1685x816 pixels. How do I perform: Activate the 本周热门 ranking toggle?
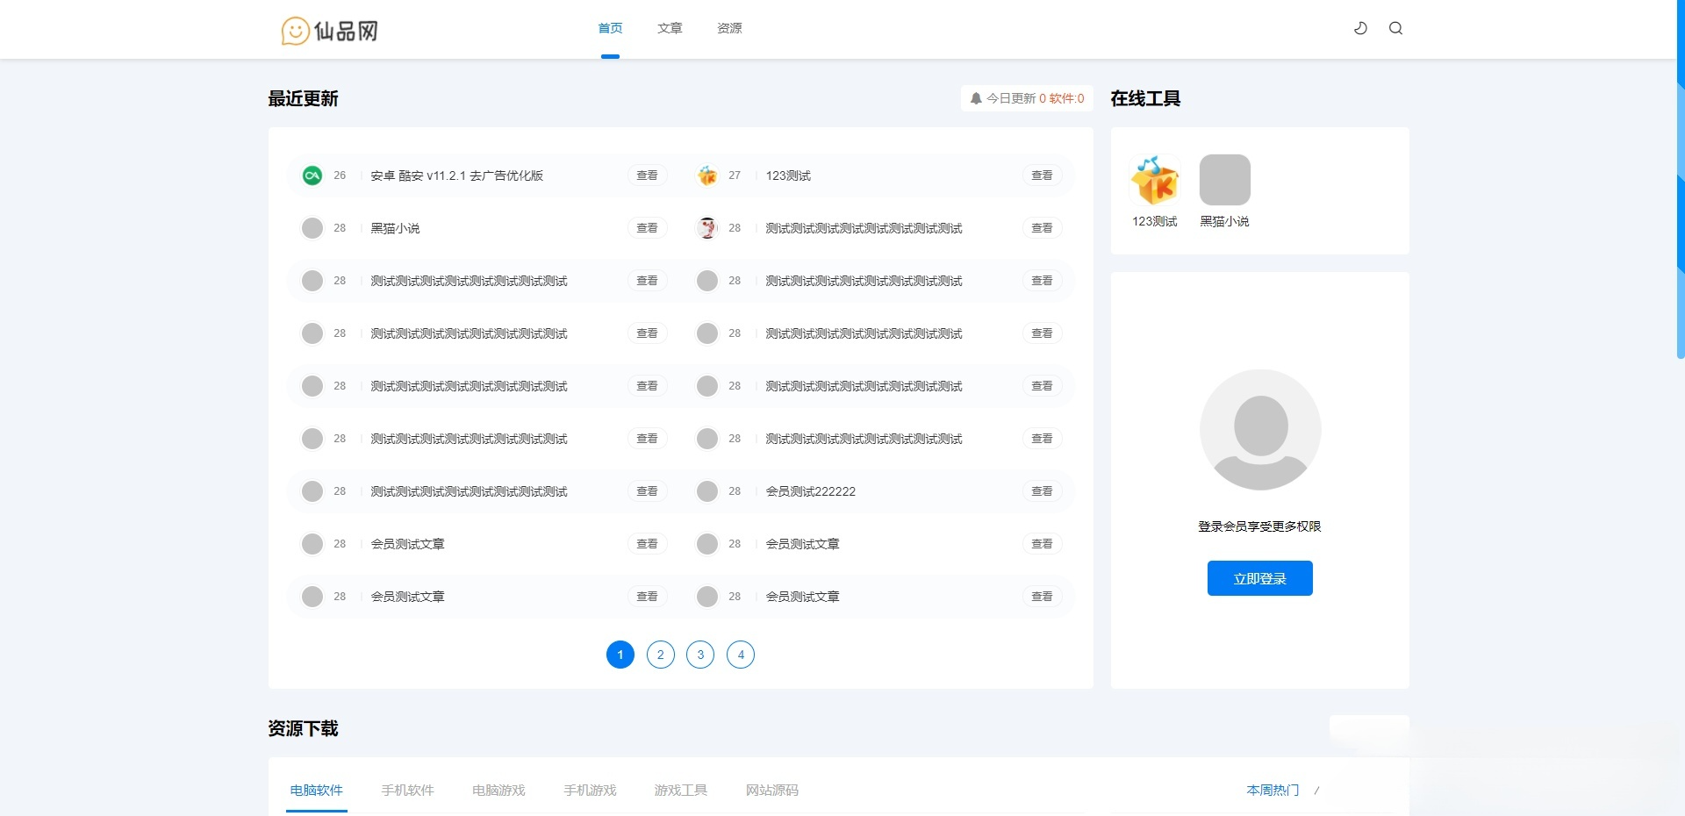point(1272,791)
